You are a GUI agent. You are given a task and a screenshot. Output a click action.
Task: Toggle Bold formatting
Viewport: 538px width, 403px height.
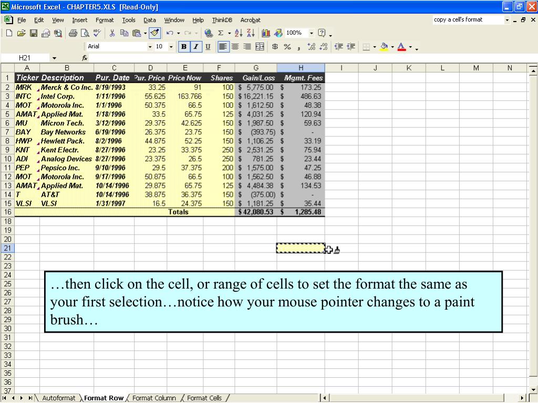(x=184, y=47)
